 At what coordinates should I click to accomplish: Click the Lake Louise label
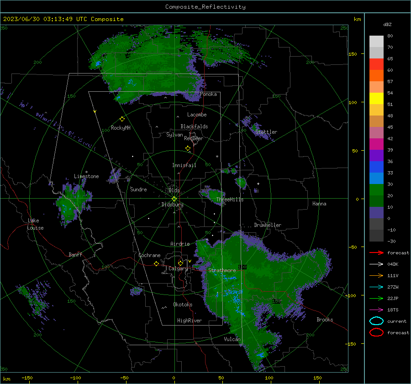tap(36, 224)
